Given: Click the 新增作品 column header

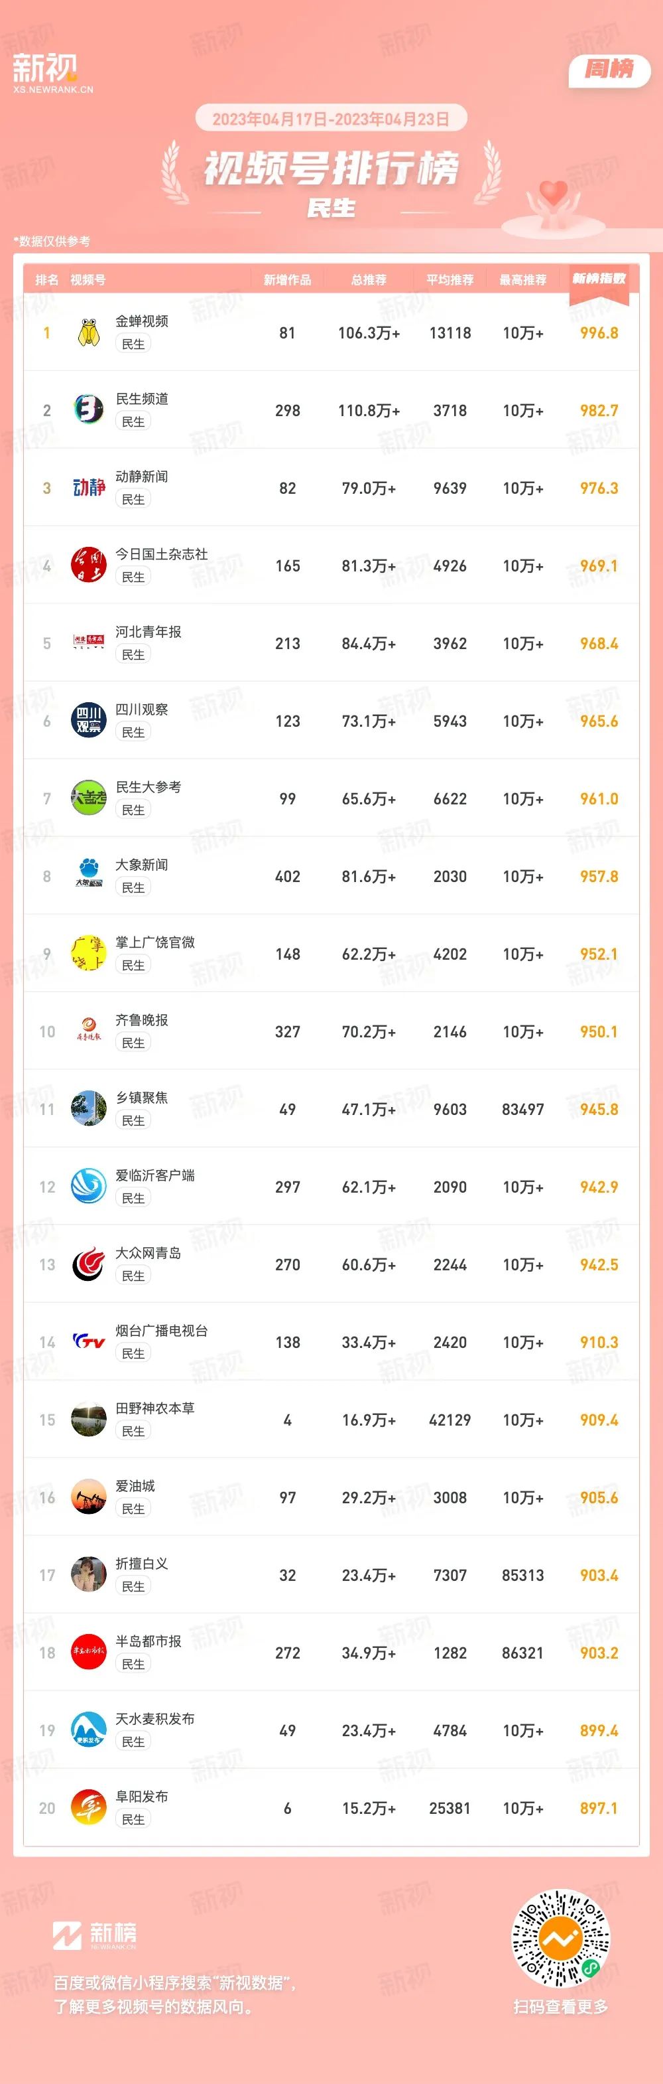Looking at the screenshot, I should click(x=287, y=280).
